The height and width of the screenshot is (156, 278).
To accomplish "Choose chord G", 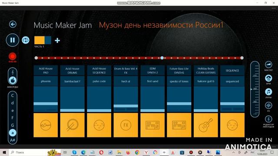I will click(x=13, y=125).
